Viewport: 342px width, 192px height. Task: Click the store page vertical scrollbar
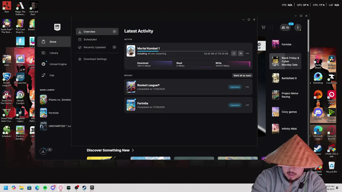tap(308, 36)
